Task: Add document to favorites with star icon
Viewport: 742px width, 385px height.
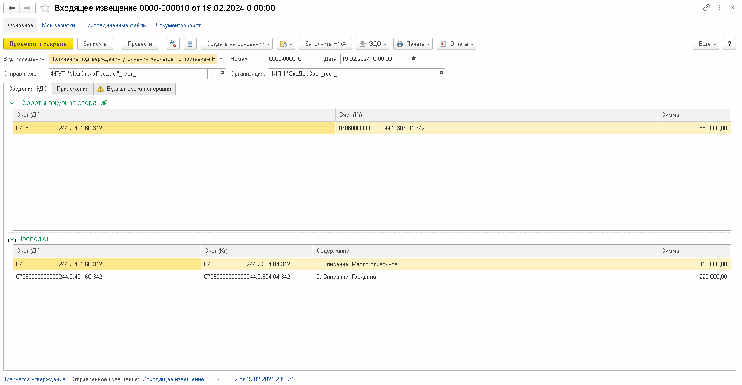Action: pyautogui.click(x=45, y=8)
